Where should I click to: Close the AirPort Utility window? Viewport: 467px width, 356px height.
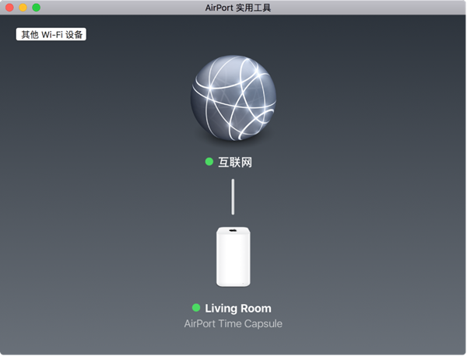click(10, 7)
